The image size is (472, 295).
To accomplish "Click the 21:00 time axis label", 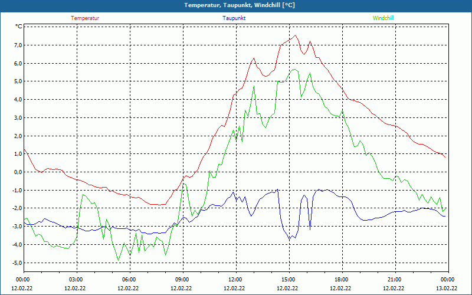I will [395, 280].
